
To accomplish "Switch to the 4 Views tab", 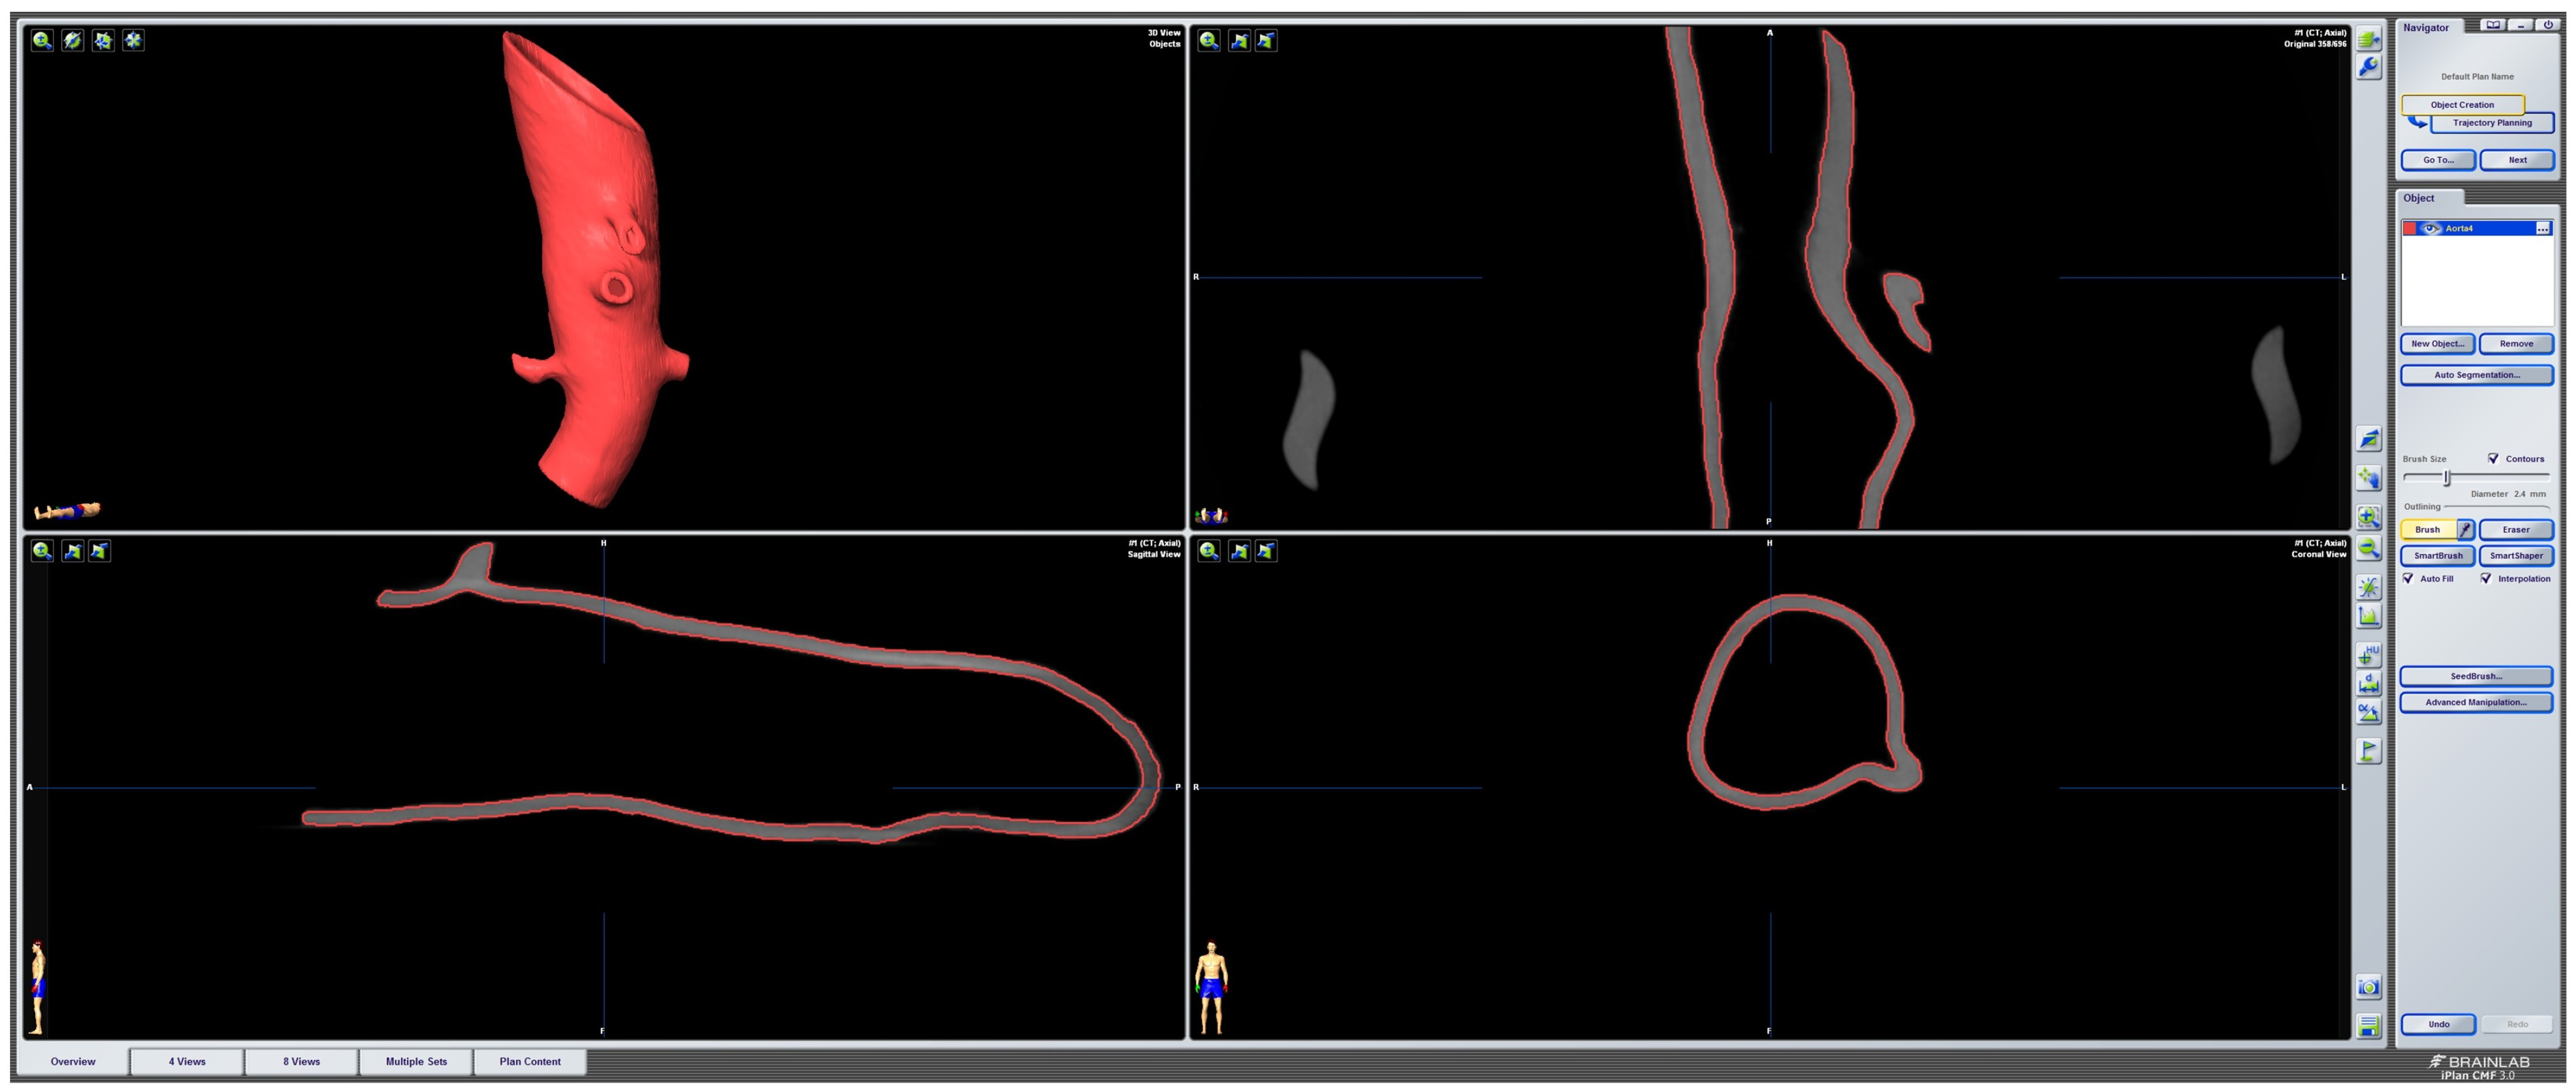I will click(x=187, y=1062).
